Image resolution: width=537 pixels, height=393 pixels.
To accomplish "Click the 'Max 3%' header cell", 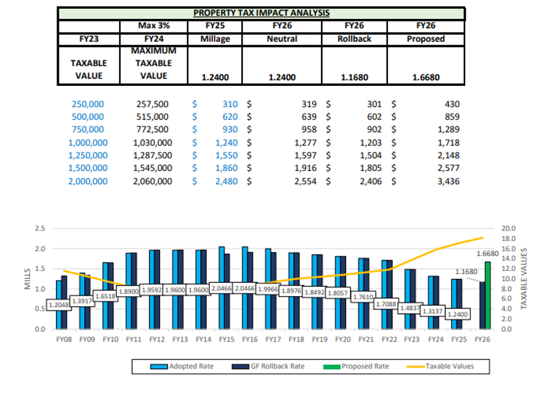I will tap(154, 26).
